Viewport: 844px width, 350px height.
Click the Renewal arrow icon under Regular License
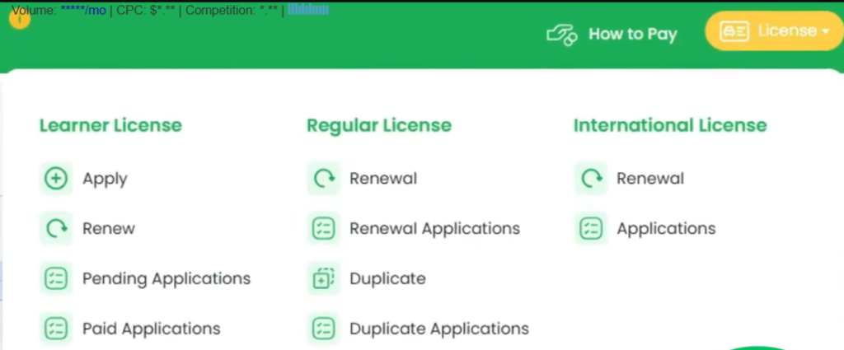pos(323,179)
